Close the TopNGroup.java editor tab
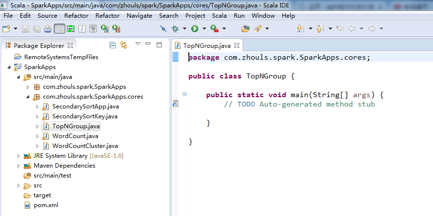433x216 pixels. coord(237,45)
